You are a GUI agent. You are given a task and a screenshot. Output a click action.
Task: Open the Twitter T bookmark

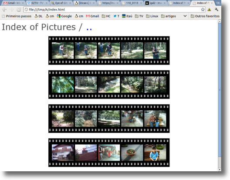pos(116,16)
